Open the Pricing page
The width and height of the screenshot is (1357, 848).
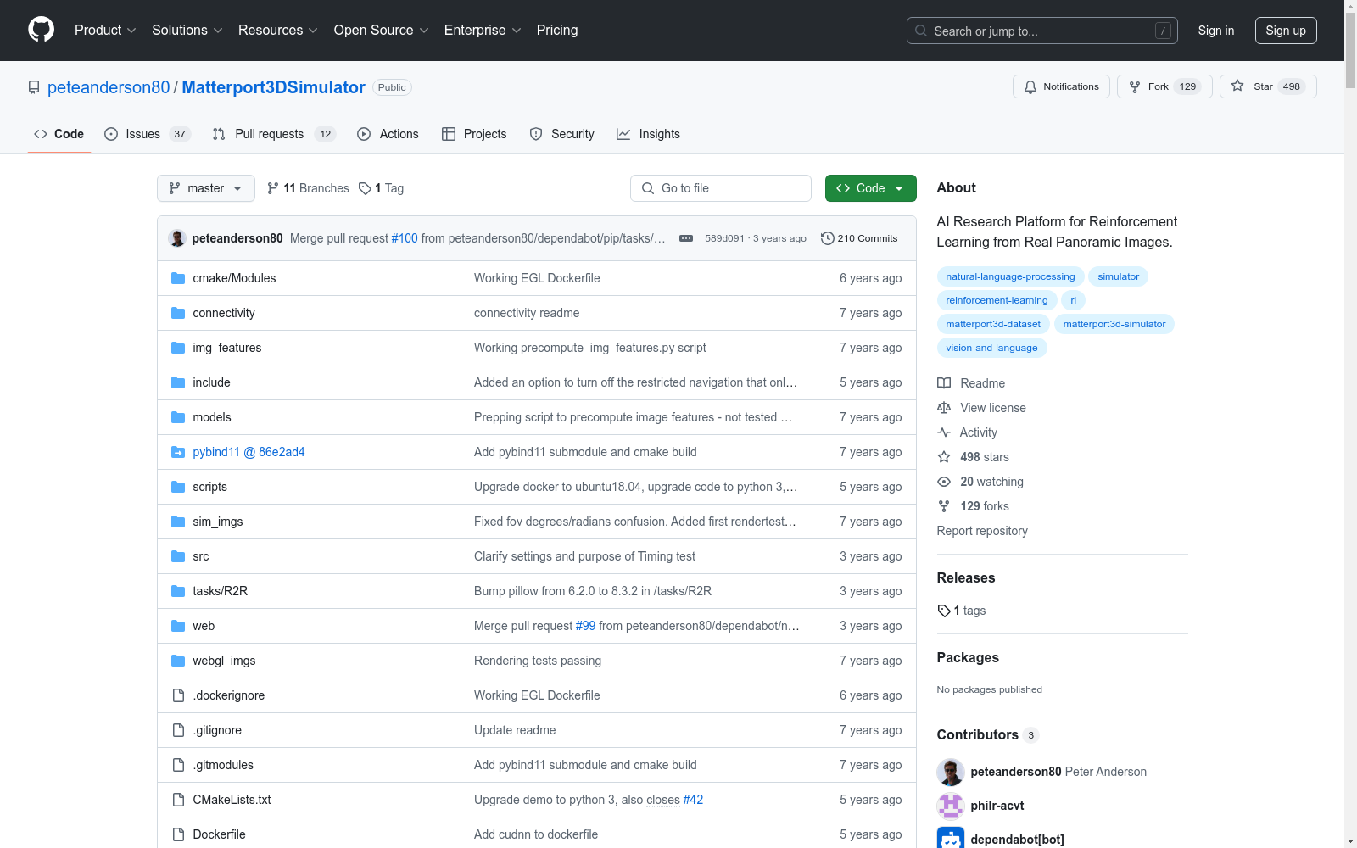tap(557, 30)
